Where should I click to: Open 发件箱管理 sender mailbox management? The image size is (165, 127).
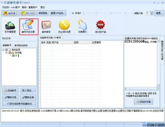10,26
